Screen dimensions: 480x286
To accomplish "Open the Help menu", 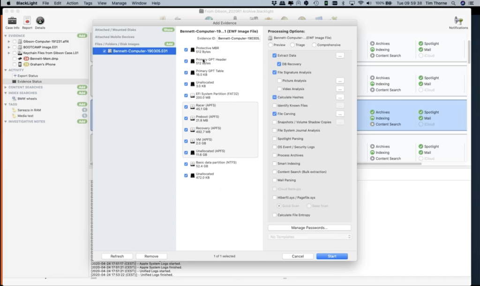I will pyautogui.click(x=156, y=3).
